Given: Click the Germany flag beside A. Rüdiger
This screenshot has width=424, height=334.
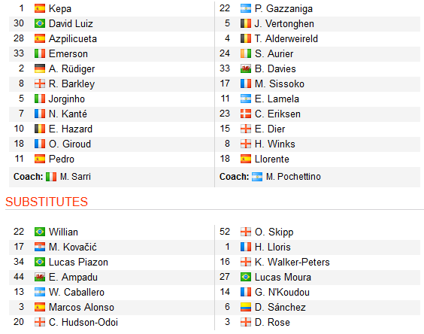Looking at the screenshot, I should pyautogui.click(x=40, y=68).
